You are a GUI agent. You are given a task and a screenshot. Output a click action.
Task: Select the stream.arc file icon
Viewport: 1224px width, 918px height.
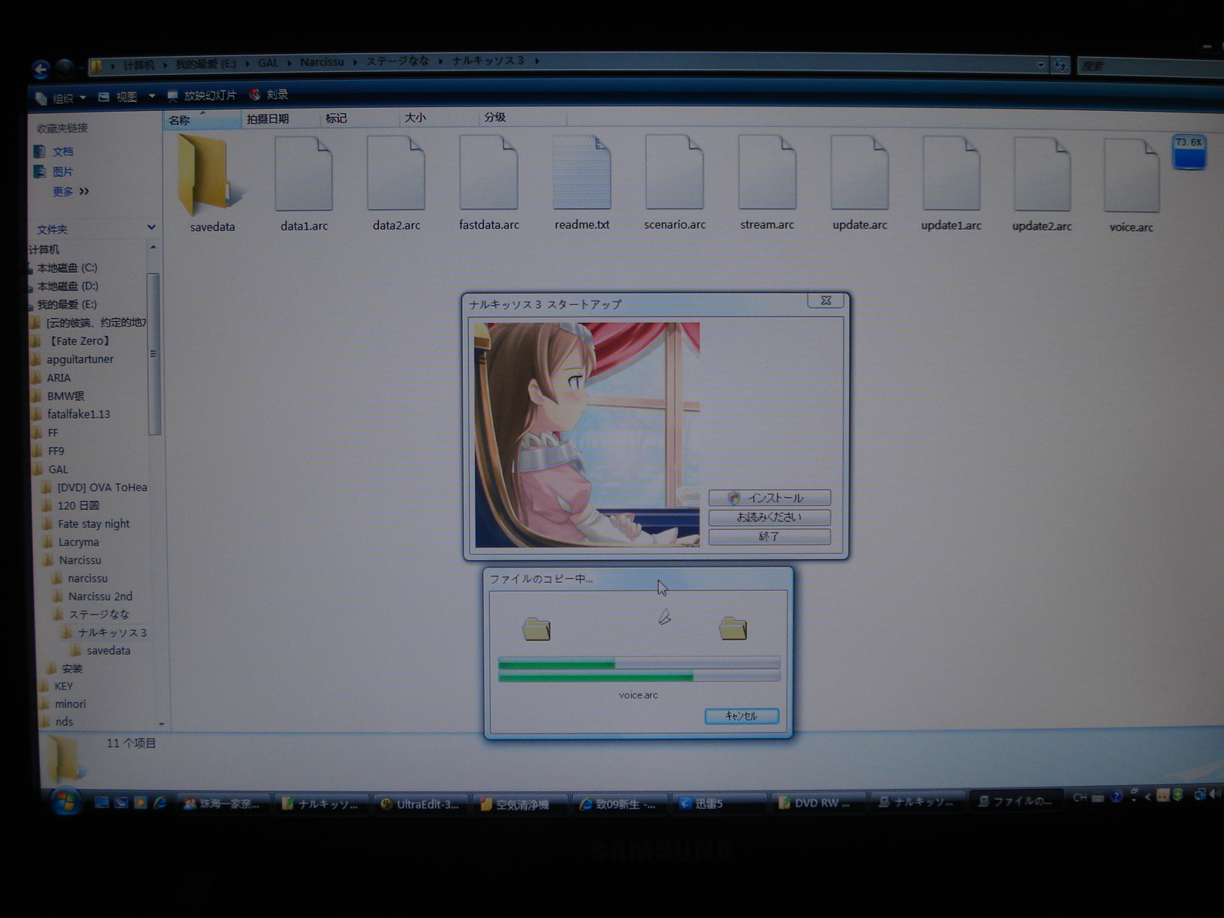[x=766, y=173]
